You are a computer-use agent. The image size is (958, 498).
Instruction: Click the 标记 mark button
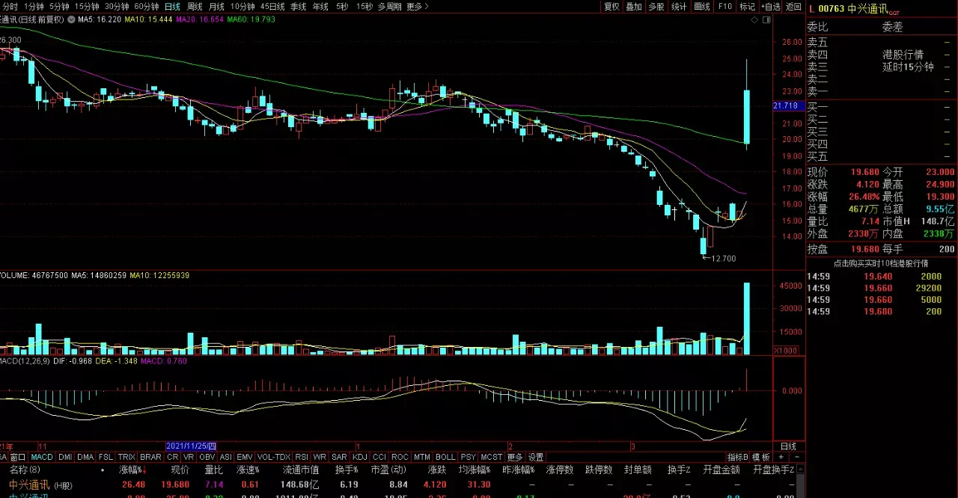pos(747,7)
